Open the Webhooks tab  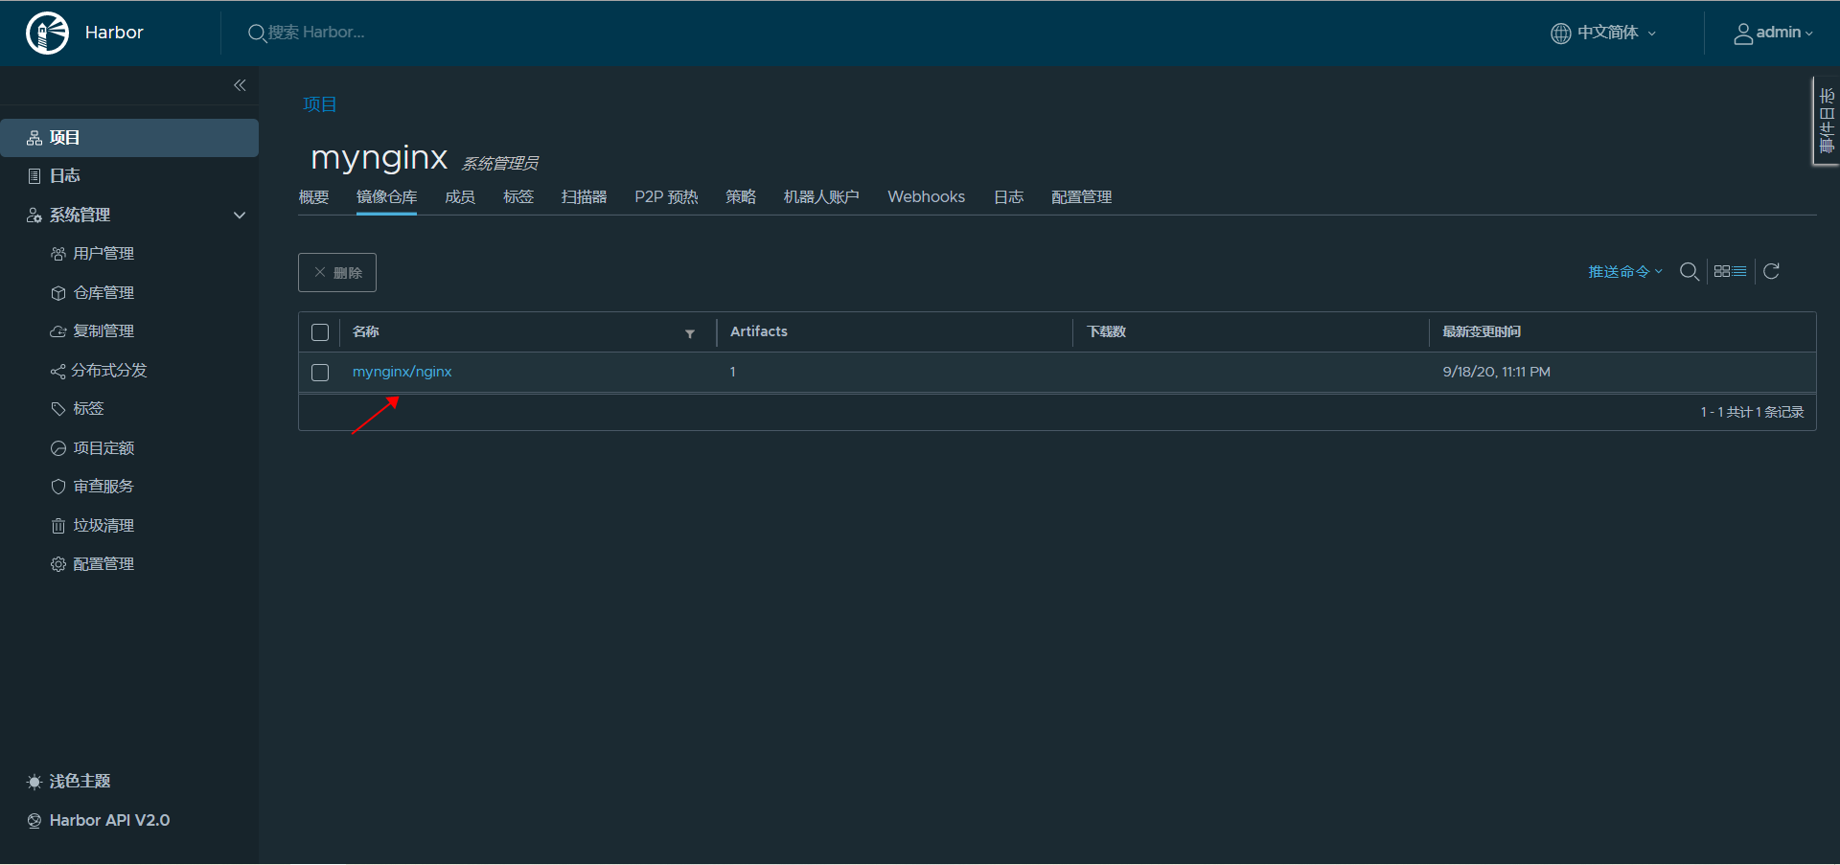(x=926, y=197)
